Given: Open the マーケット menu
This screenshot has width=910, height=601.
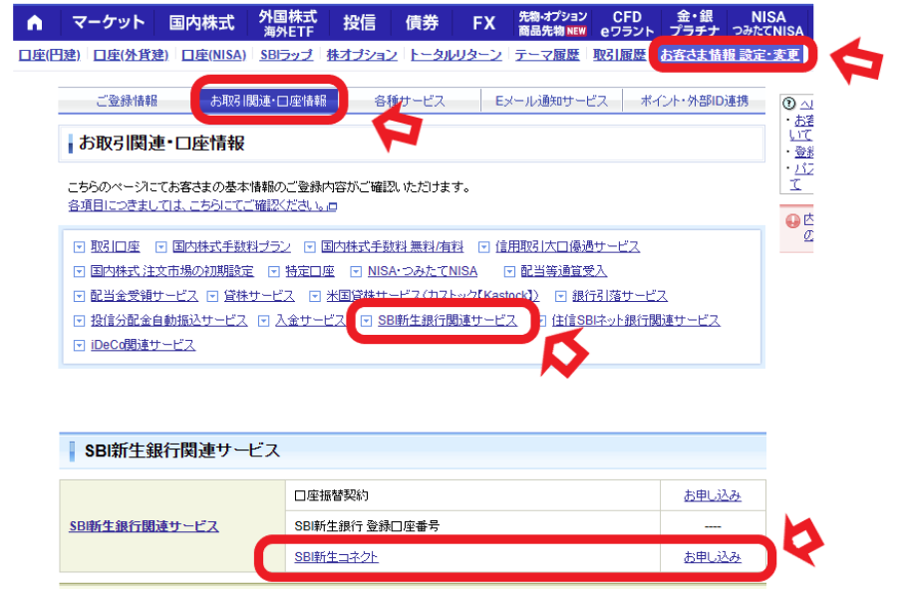Looking at the screenshot, I should click(x=108, y=23).
